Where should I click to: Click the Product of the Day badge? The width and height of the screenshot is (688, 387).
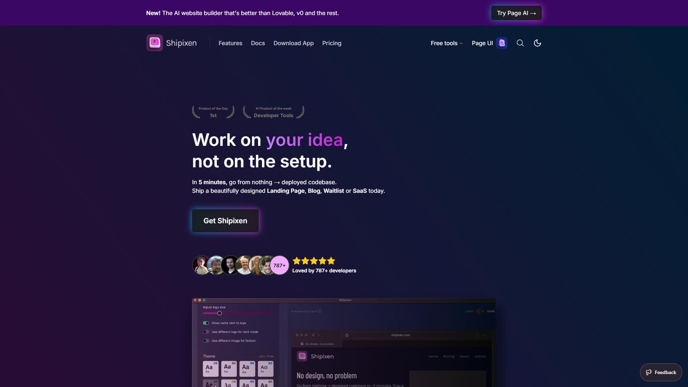click(213, 112)
